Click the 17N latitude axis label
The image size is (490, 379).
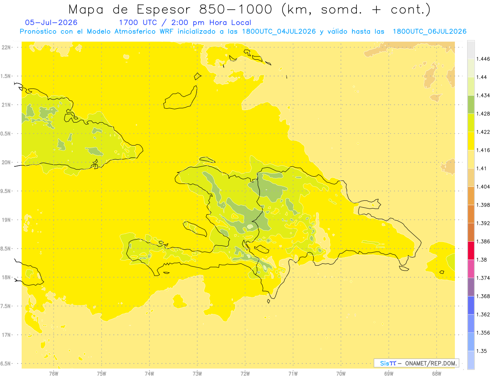(x=6, y=335)
